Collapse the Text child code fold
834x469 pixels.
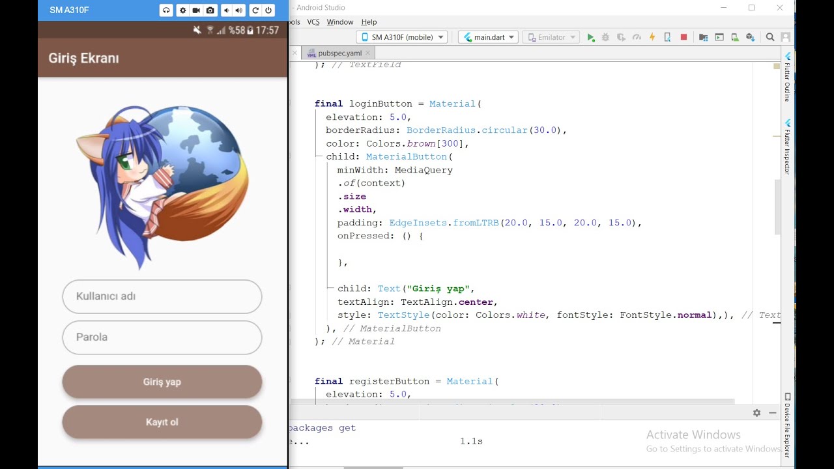(330, 289)
